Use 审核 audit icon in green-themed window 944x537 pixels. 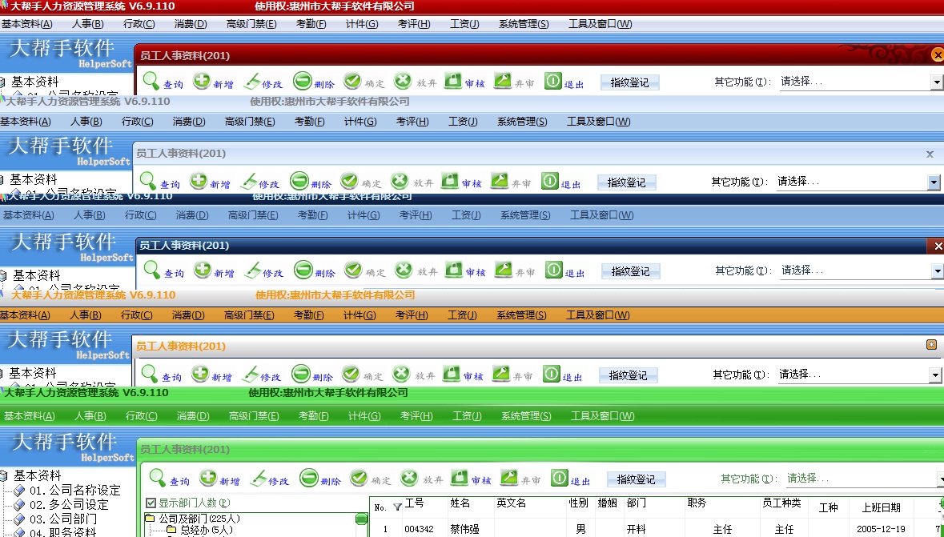coord(460,478)
